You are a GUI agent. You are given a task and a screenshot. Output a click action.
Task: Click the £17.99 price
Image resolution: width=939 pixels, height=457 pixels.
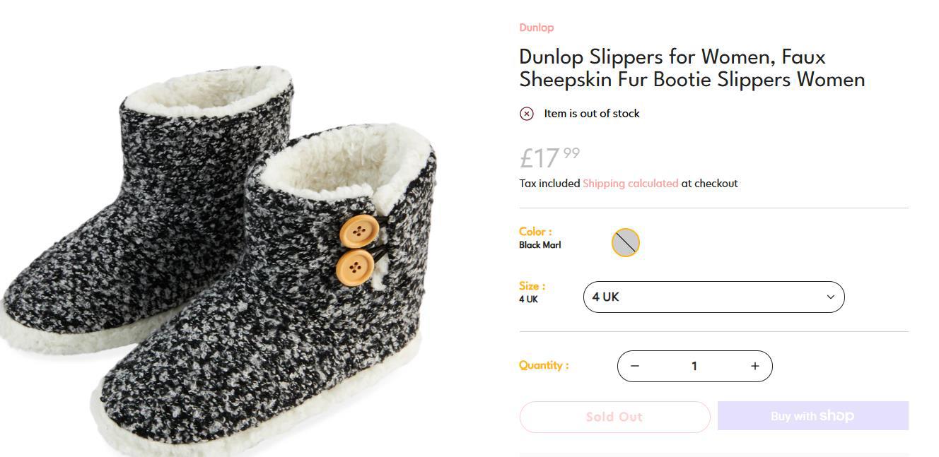(x=549, y=157)
